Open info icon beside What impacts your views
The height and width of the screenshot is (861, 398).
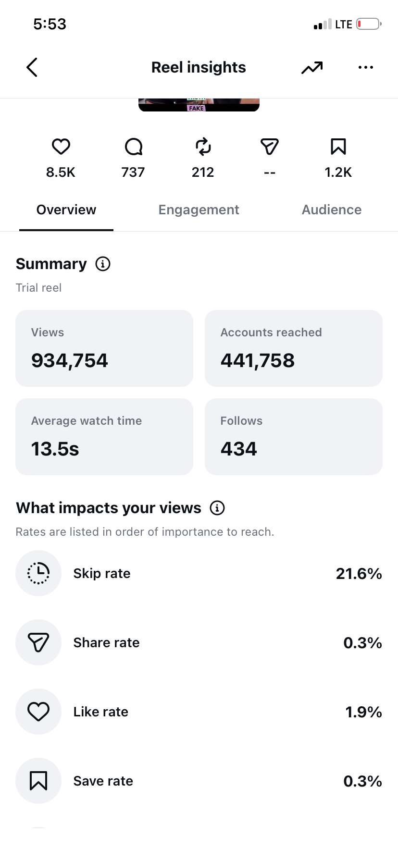pos(217,508)
